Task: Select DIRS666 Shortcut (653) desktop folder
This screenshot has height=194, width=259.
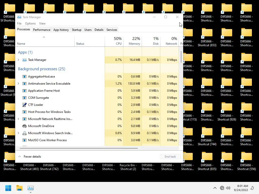Action: tap(207, 37)
